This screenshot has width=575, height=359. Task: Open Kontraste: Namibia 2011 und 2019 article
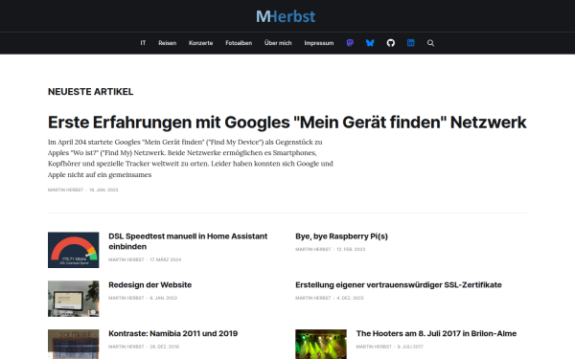pos(173,334)
